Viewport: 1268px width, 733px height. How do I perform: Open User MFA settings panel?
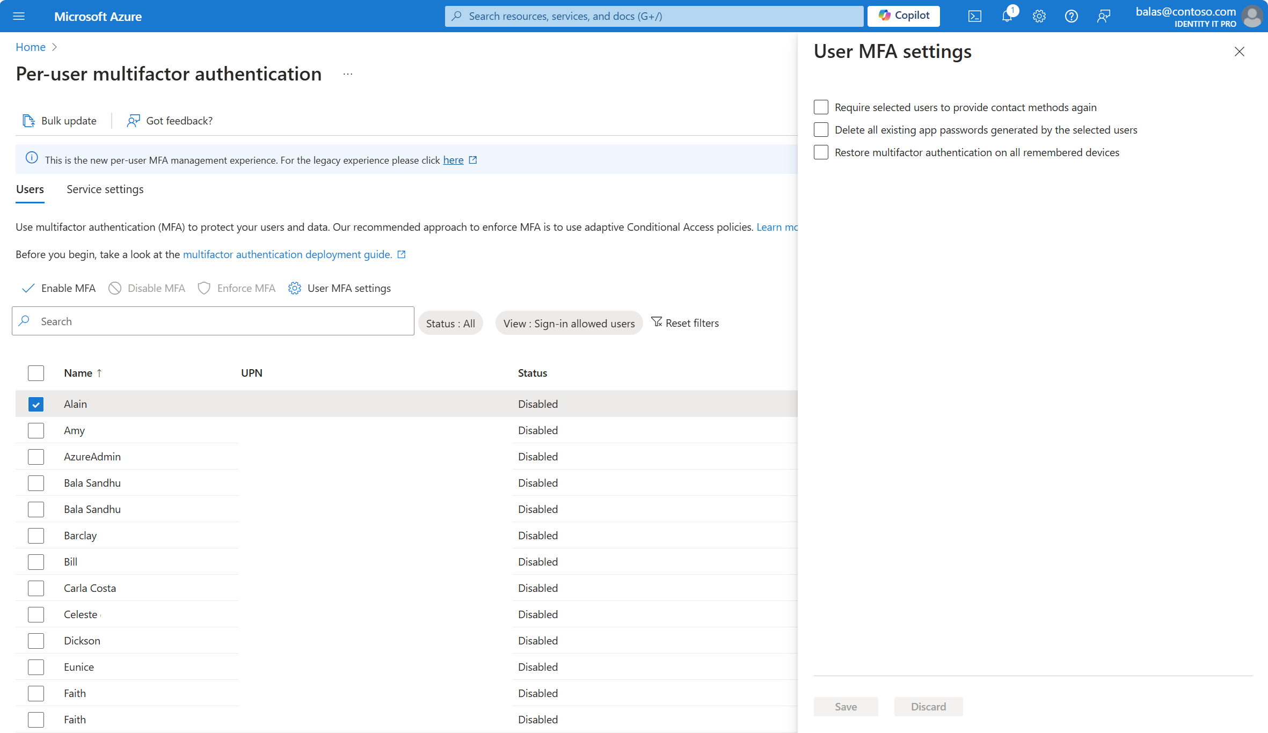click(x=339, y=288)
